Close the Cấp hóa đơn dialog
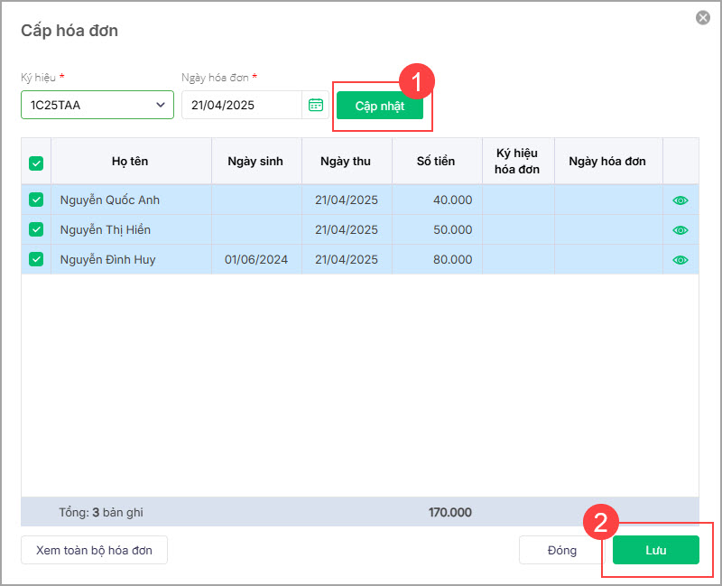This screenshot has height=586, width=722. tap(703, 18)
